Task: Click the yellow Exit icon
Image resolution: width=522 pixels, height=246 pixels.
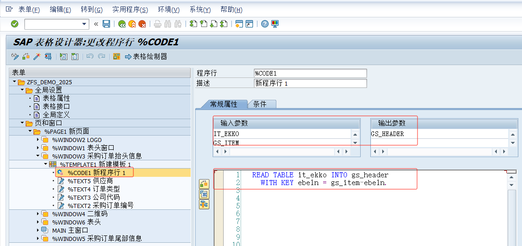Action: pyautogui.click(x=132, y=24)
